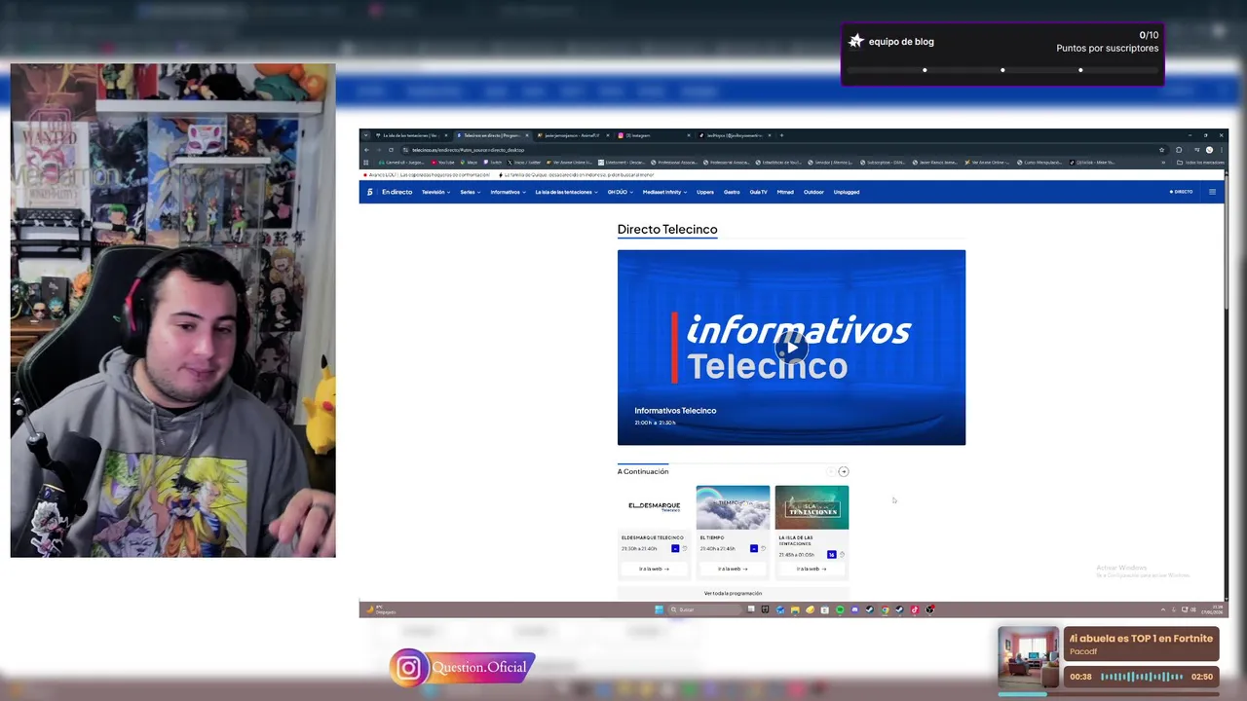1247x701 pixels.
Task: Click the reminder icon on ElDesmarque card
Action: coord(685,548)
